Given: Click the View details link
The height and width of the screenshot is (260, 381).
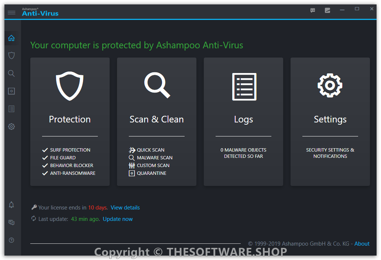Looking at the screenshot, I should point(125,207).
